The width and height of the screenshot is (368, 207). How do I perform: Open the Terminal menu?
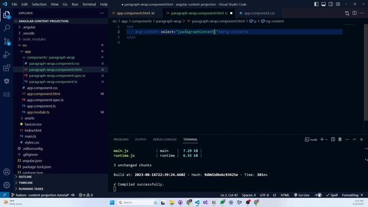[x=89, y=4]
